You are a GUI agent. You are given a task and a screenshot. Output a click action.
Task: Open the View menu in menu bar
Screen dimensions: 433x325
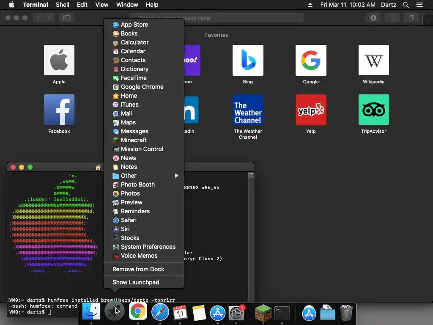pos(101,5)
